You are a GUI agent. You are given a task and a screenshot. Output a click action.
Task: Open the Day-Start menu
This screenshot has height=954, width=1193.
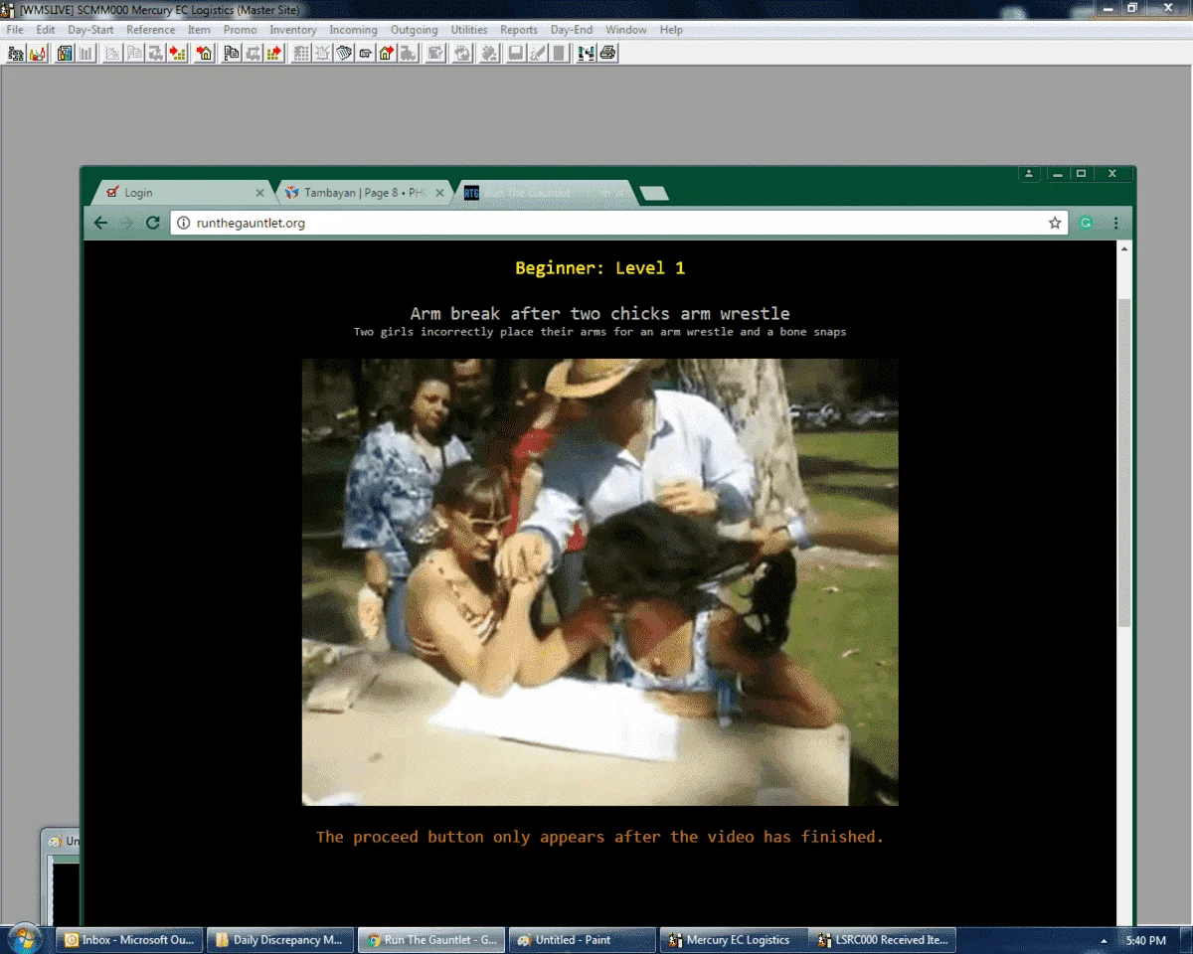click(90, 30)
